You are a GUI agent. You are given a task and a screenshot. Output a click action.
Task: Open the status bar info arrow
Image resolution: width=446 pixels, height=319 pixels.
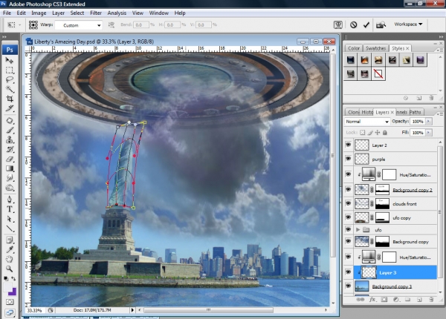coord(132,310)
